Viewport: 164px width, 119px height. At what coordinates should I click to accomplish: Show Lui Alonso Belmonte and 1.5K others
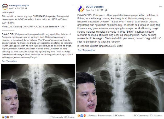tap(106, 116)
